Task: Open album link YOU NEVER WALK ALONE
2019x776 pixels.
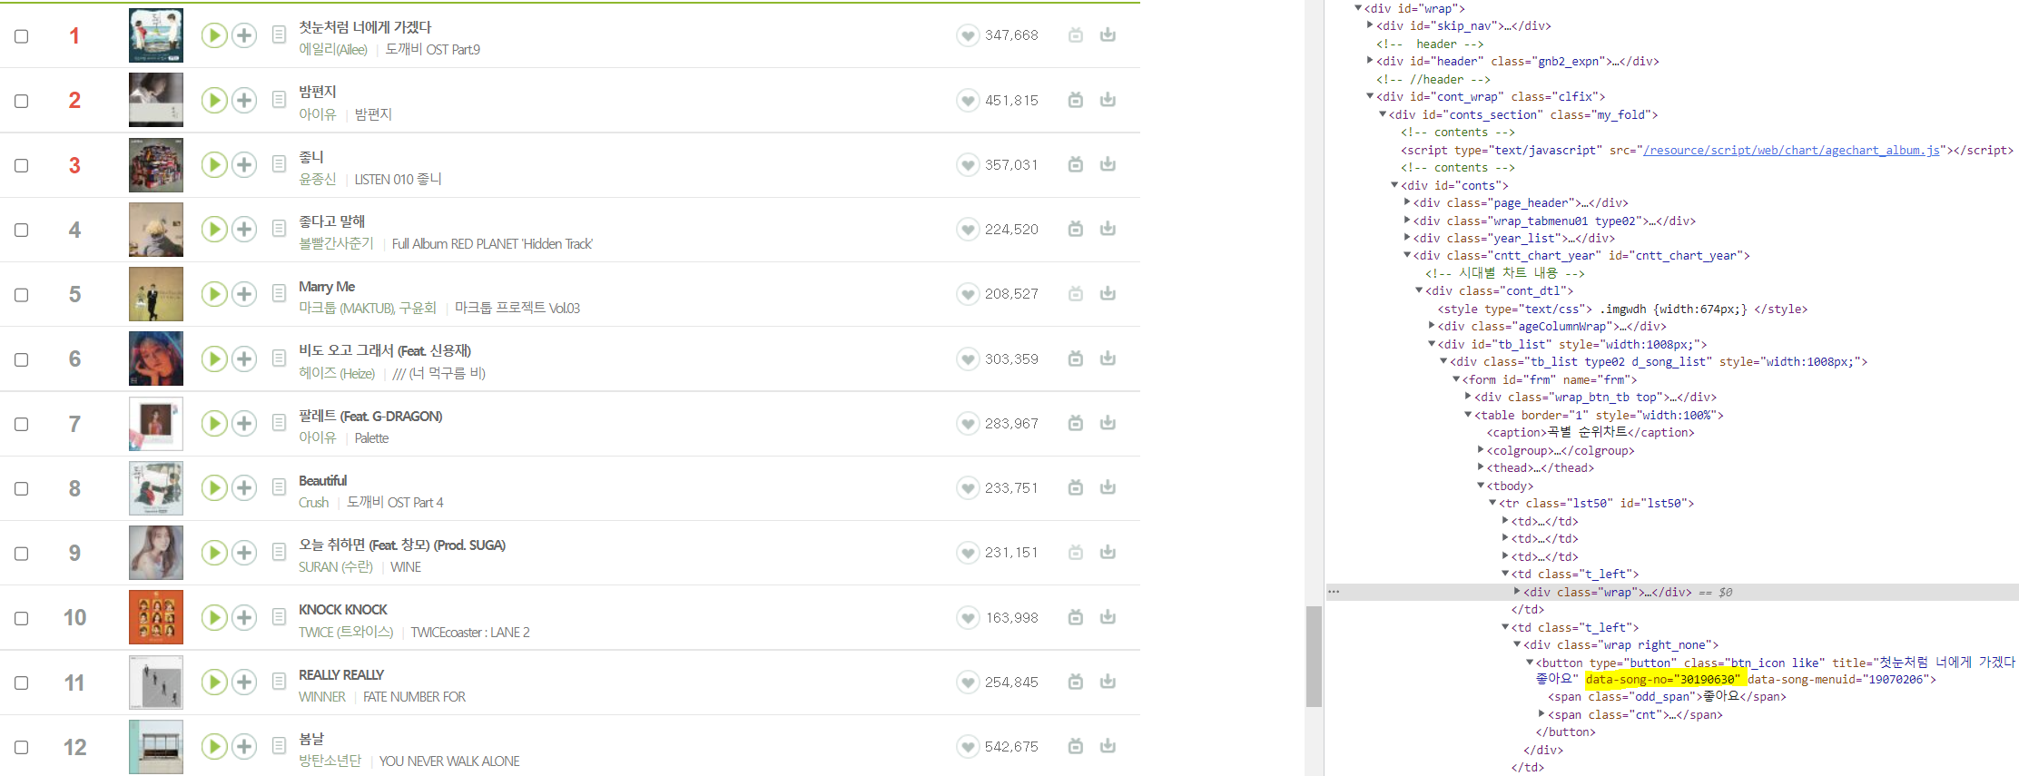Action: [x=449, y=761]
